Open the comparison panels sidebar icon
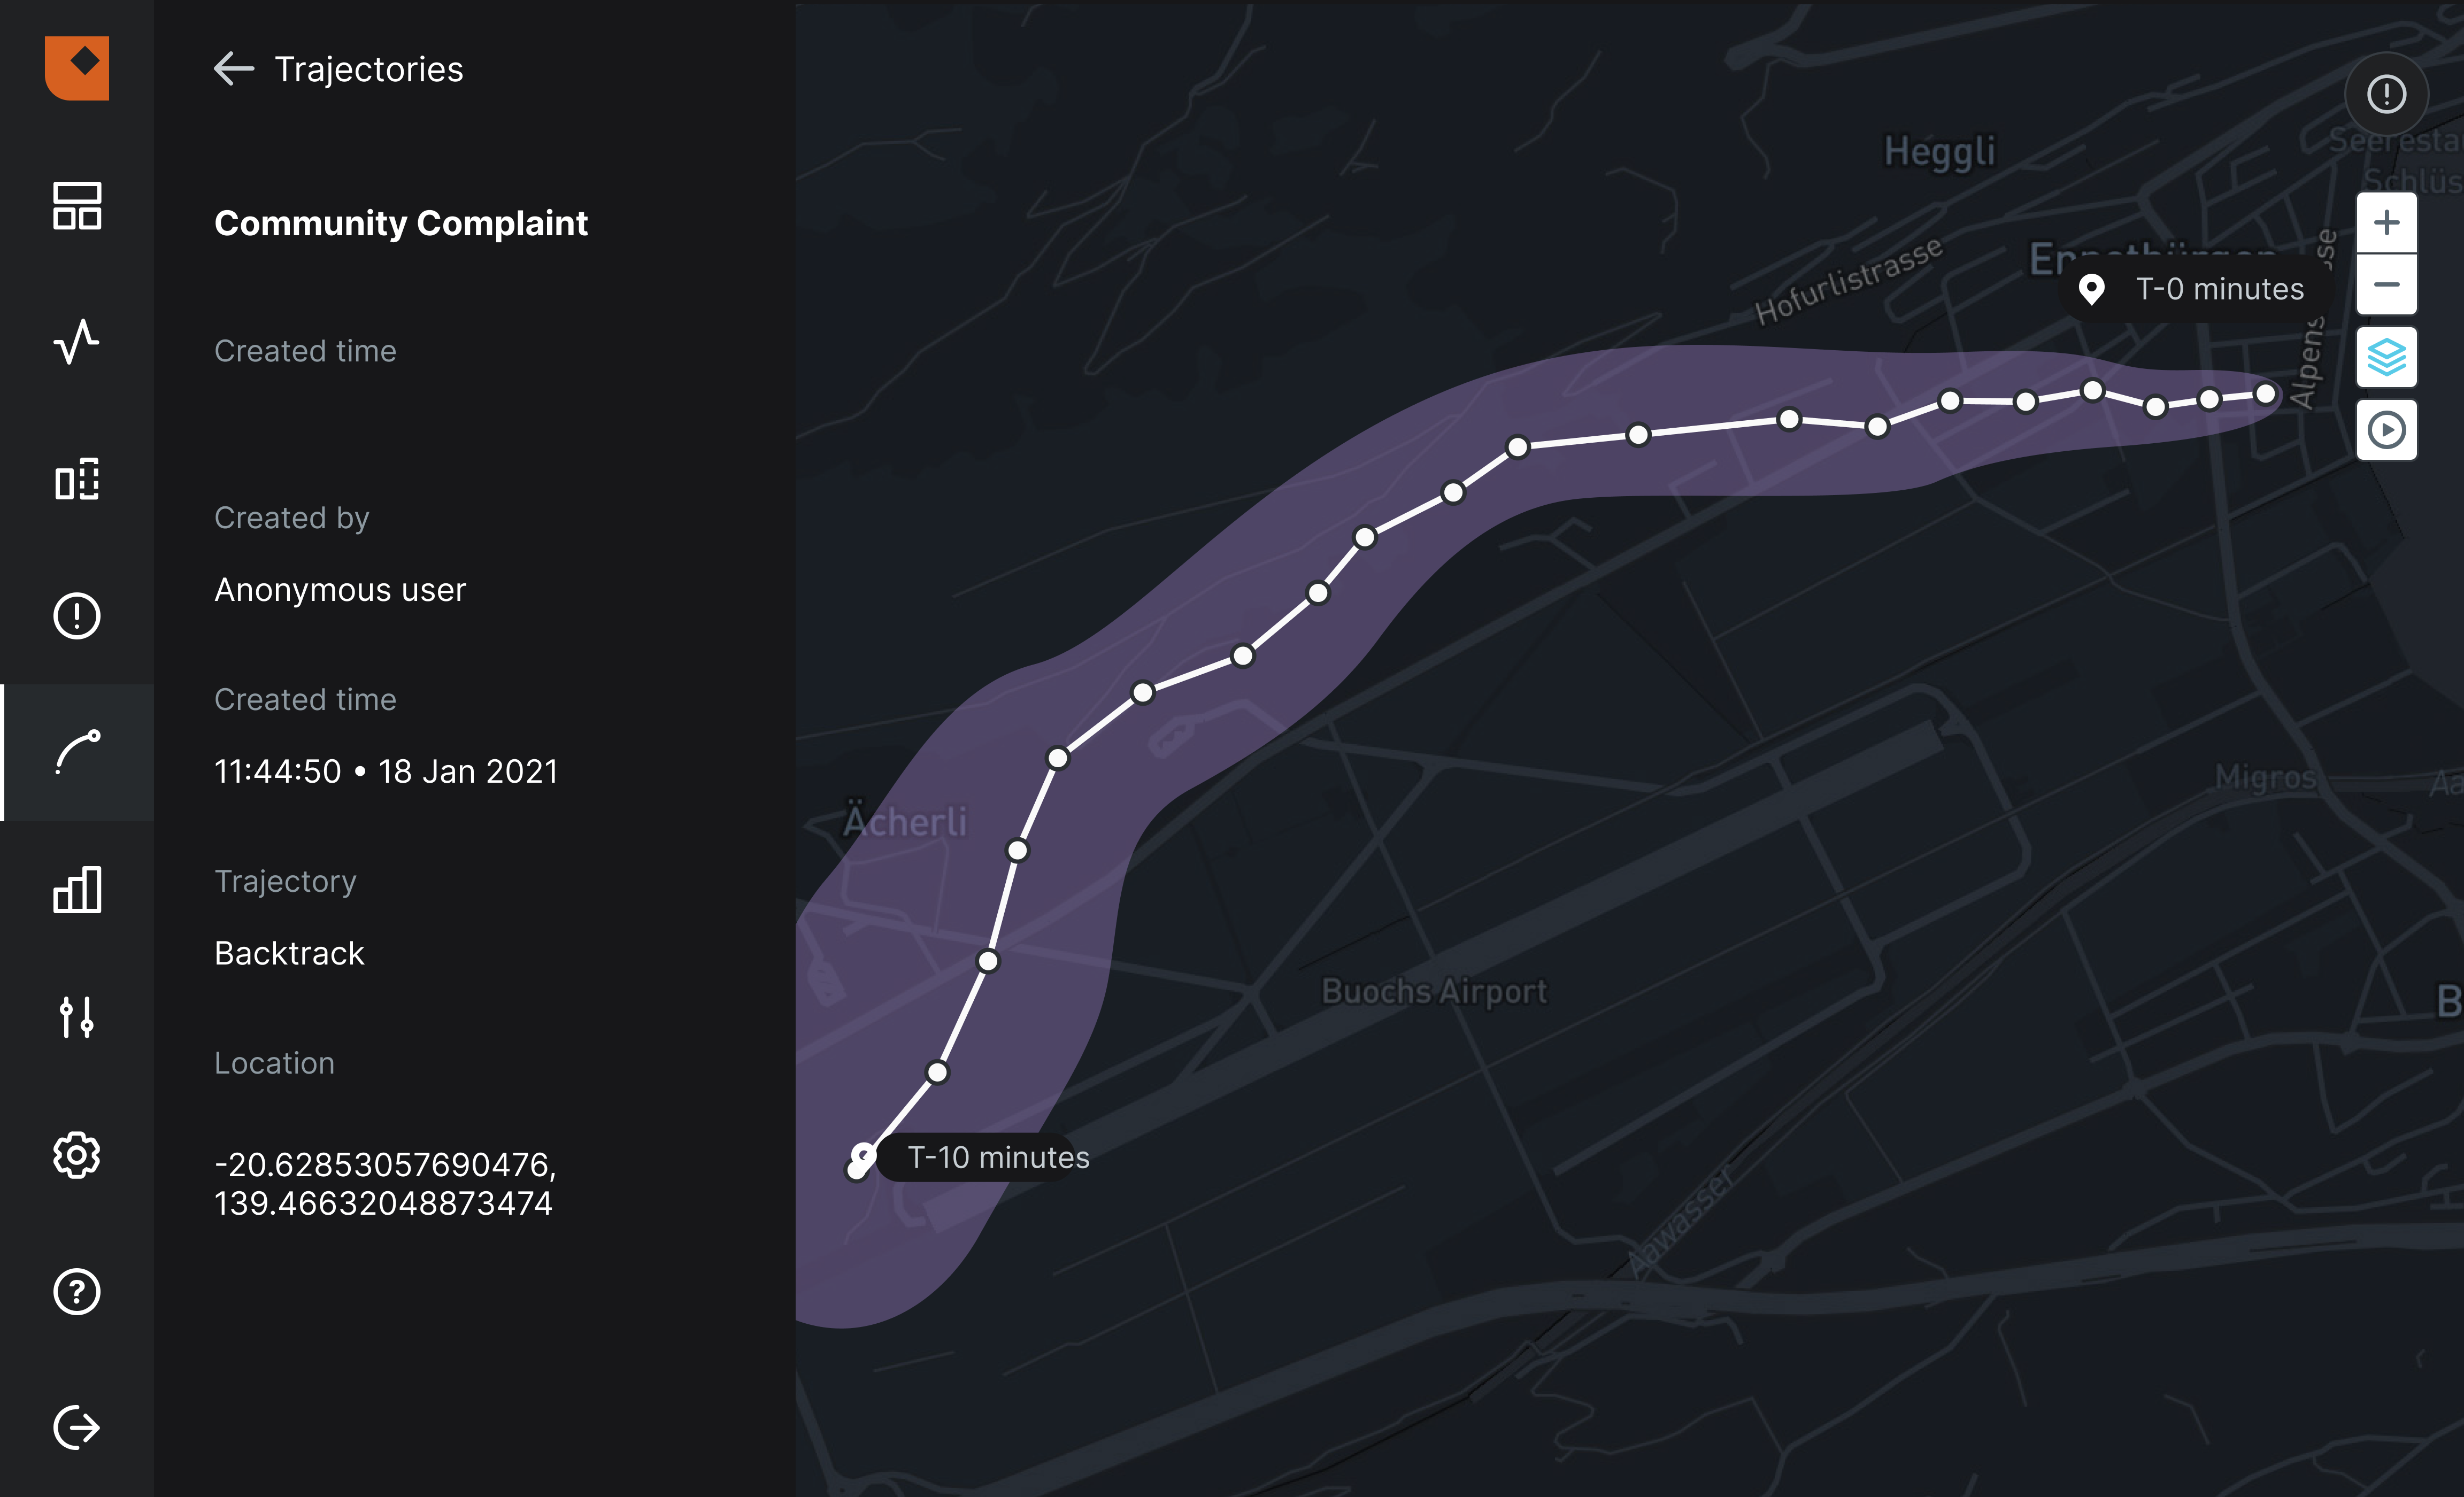 pyautogui.click(x=77, y=480)
